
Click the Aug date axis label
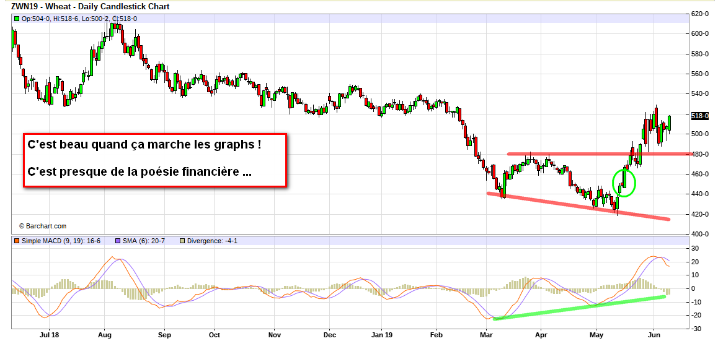click(x=104, y=334)
